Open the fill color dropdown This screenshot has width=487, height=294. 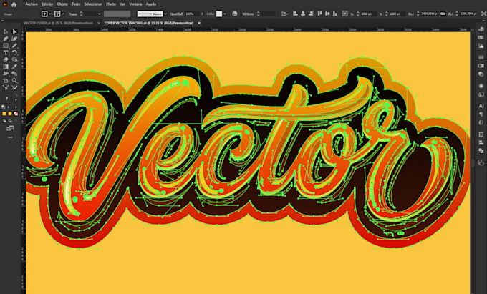pyautogui.click(x=50, y=14)
